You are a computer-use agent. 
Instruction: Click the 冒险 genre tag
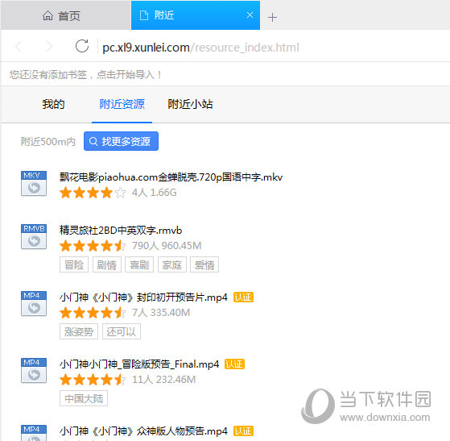tap(74, 264)
